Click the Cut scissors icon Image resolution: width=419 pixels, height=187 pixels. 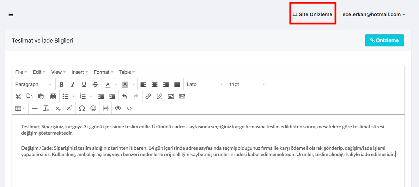[18, 96]
